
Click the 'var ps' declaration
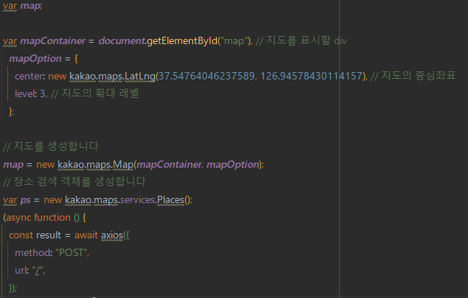(x=17, y=200)
